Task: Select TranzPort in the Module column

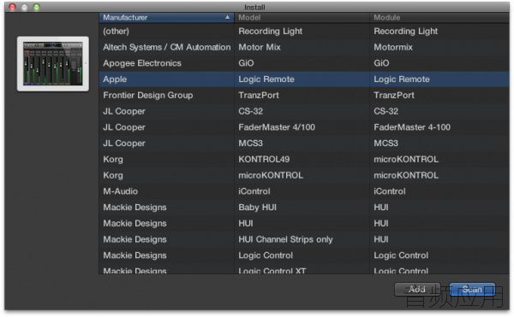Action: [x=394, y=96]
